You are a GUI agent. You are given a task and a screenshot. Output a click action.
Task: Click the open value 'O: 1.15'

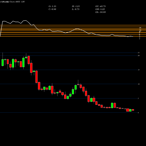(52, 6)
